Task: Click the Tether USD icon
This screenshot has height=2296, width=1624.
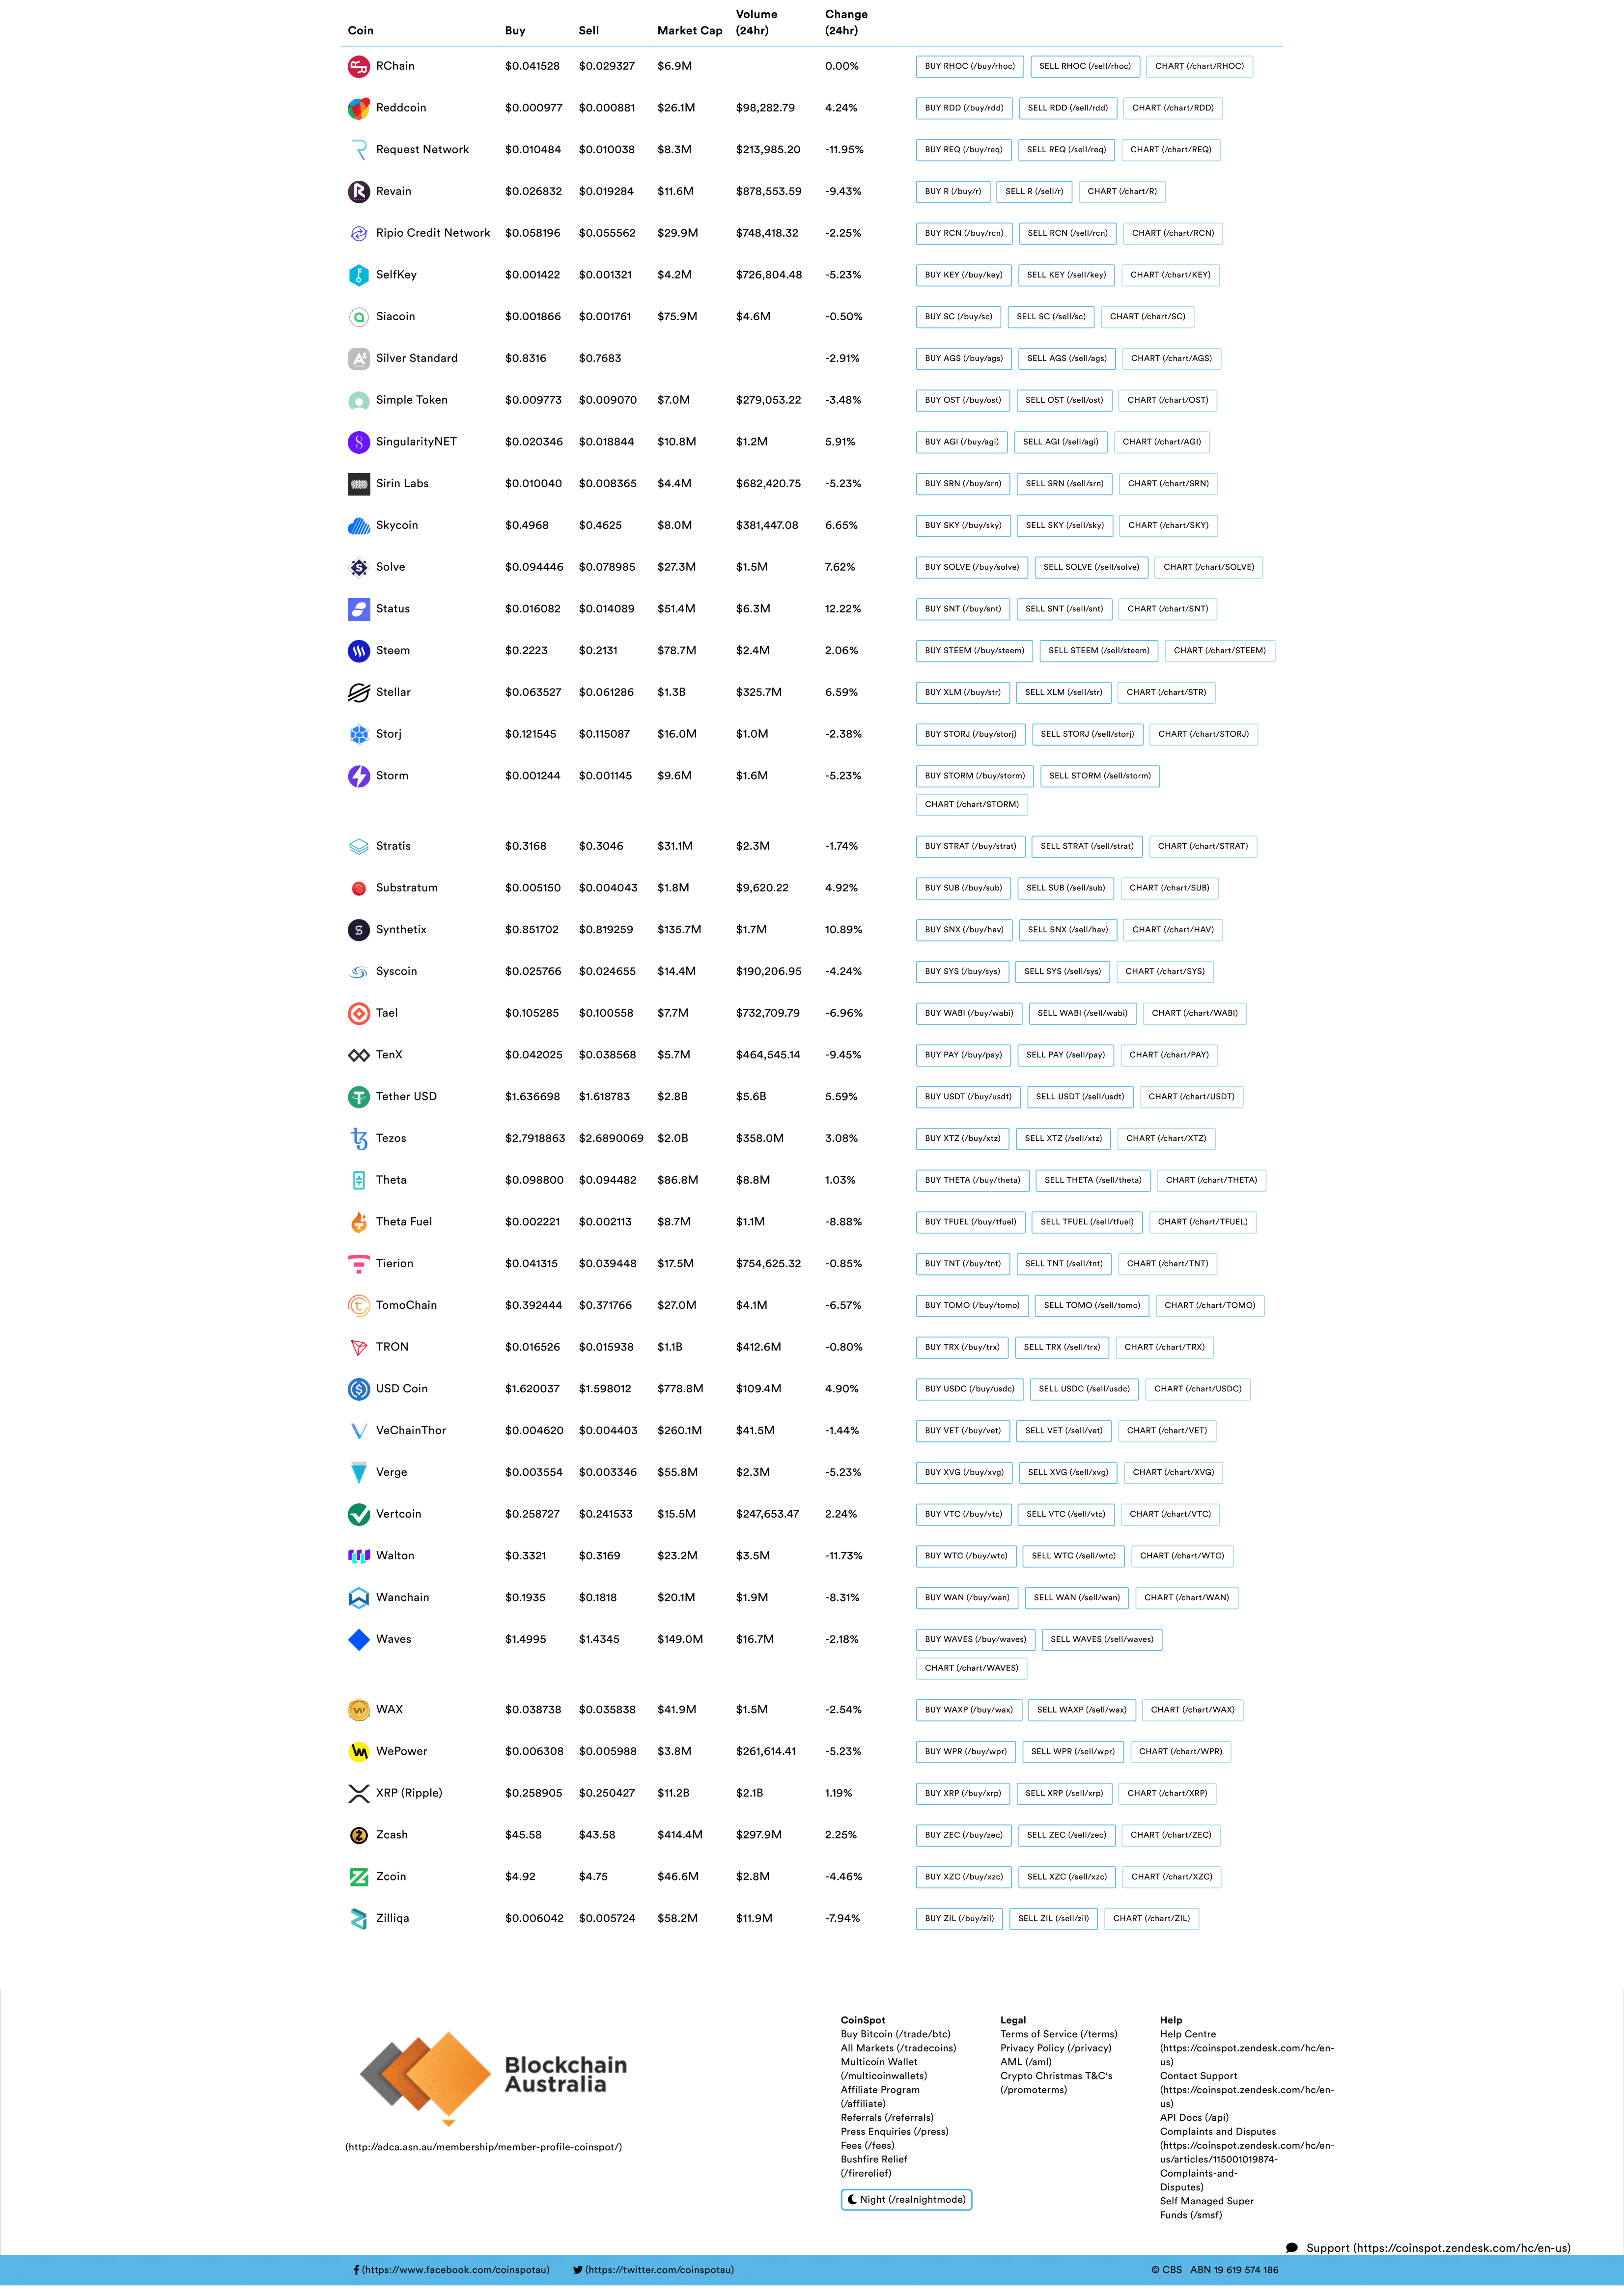Action: tap(358, 1097)
